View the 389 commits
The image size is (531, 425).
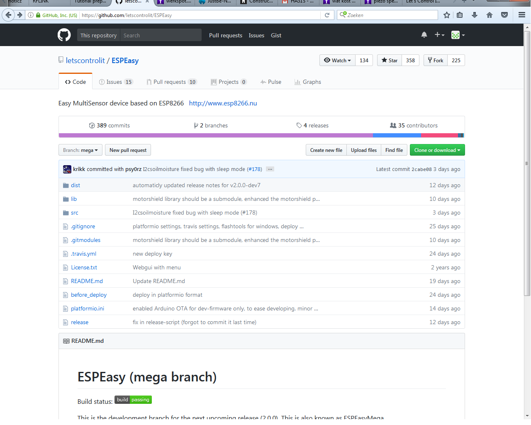(110, 125)
